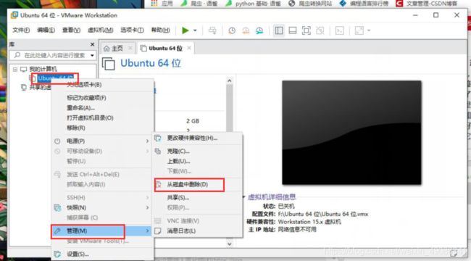Select 我的计算机 in the library tree
Viewport: 471px width, 261px height.
(43, 69)
